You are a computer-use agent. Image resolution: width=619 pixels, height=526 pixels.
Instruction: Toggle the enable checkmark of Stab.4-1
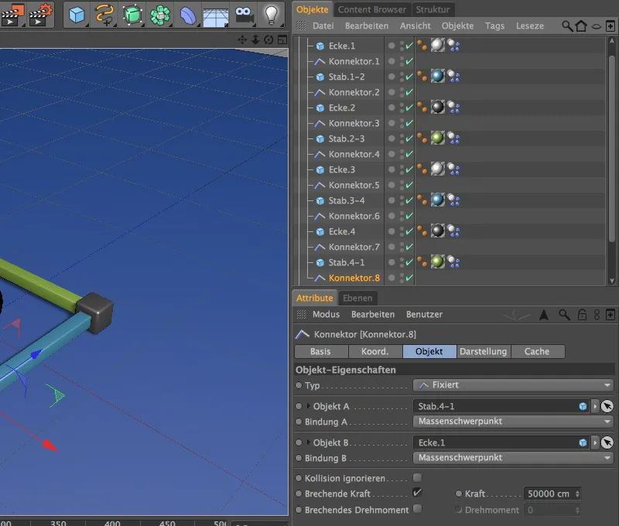pos(409,262)
